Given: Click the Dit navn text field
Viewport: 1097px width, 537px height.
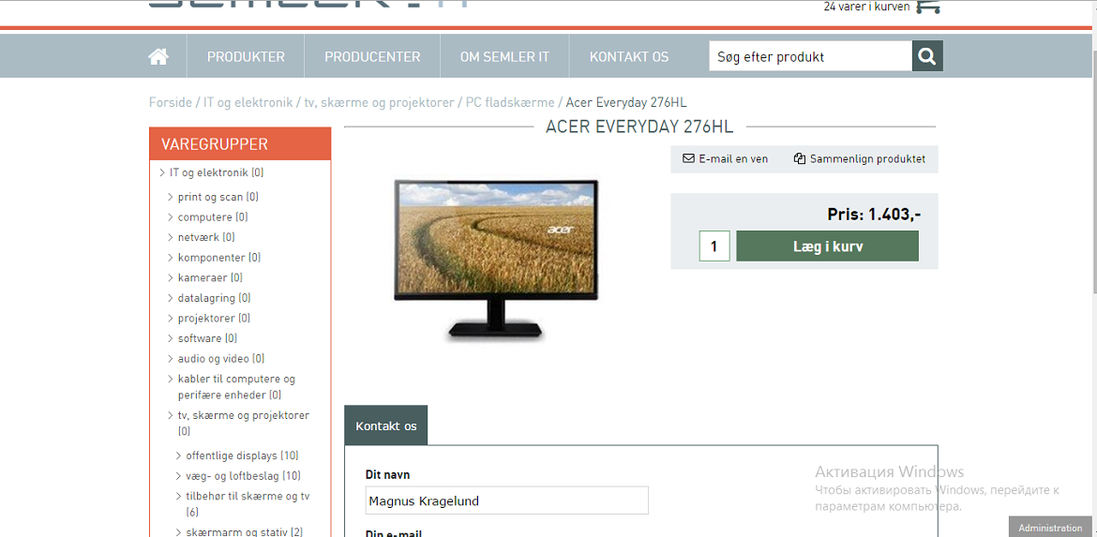Looking at the screenshot, I should [x=507, y=500].
